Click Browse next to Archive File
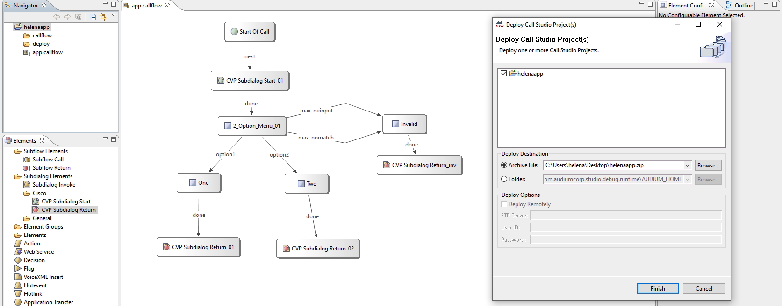The width and height of the screenshot is (782, 306). (x=708, y=166)
